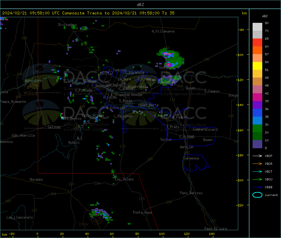
Task: Click the Lag.Llancanelo map label
Action: pyautogui.click(x=20, y=217)
